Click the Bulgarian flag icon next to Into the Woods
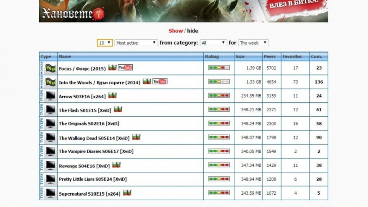The width and height of the screenshot is (368, 207). 147,81
